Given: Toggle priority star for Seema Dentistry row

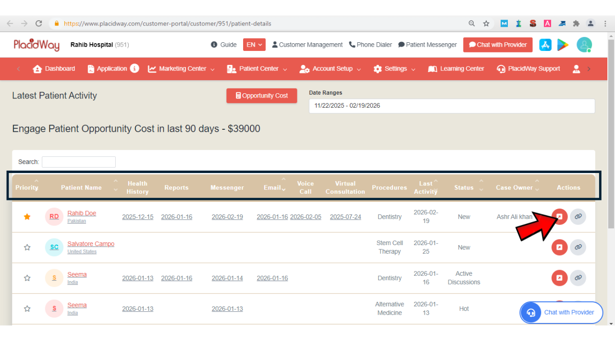Looking at the screenshot, I should click(x=27, y=278).
